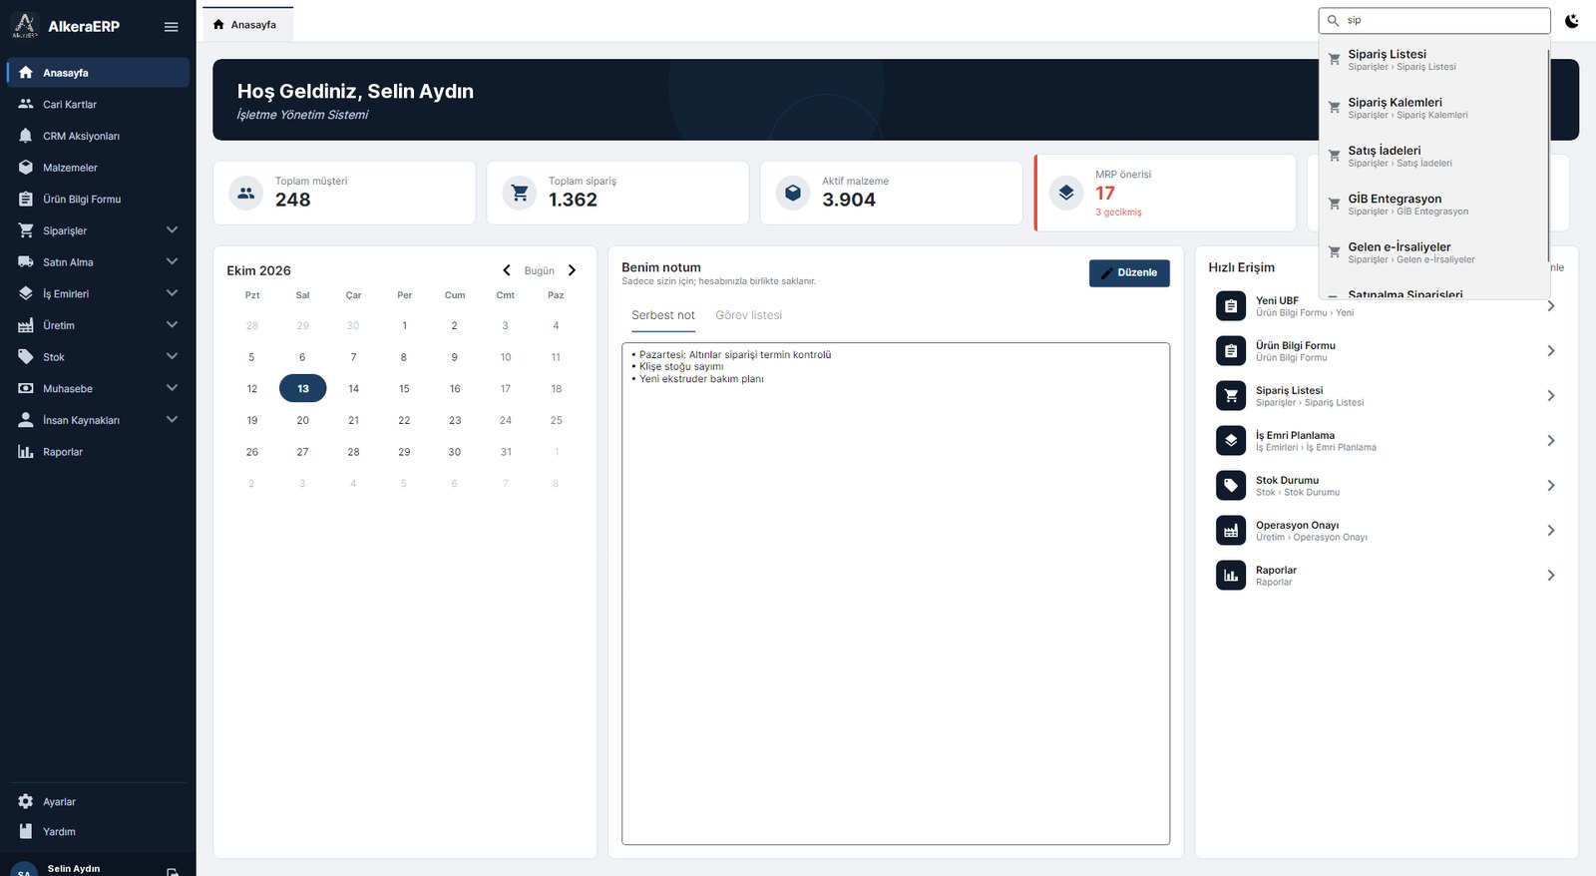Click the AlkeraERP logo
The width and height of the screenshot is (1596, 876).
coord(25,26)
